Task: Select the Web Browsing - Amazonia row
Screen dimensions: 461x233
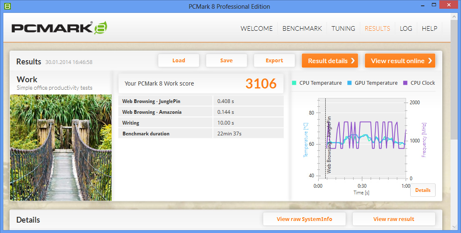Action: (201, 112)
